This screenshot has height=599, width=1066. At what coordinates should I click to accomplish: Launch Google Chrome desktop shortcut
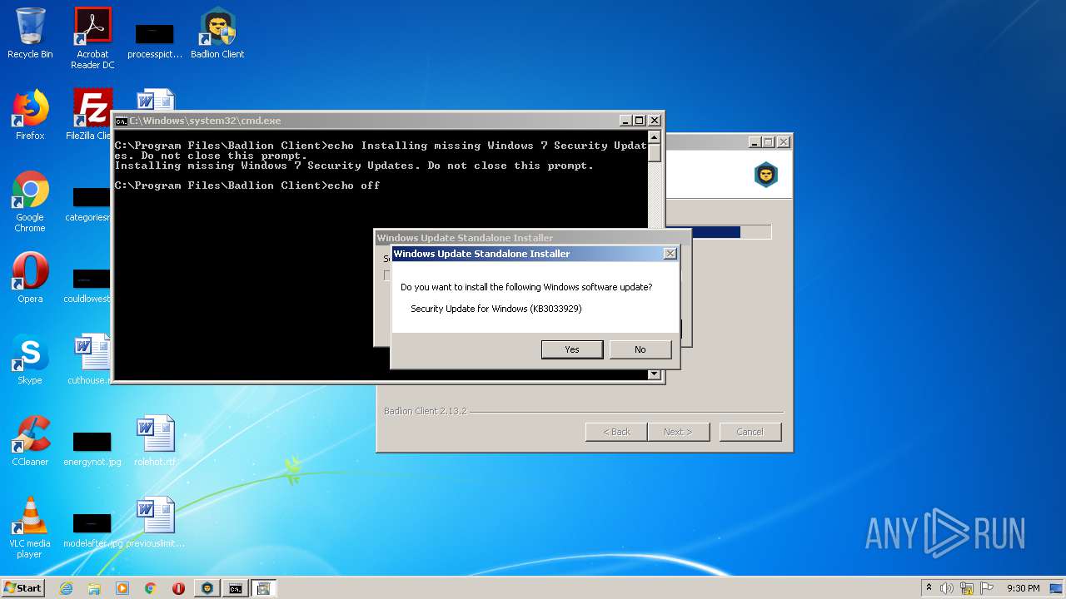pos(30,201)
